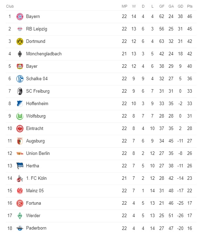Viewport: 201px width, 241px height.
Task: Click the Pts column header
Action: tap(190, 6)
